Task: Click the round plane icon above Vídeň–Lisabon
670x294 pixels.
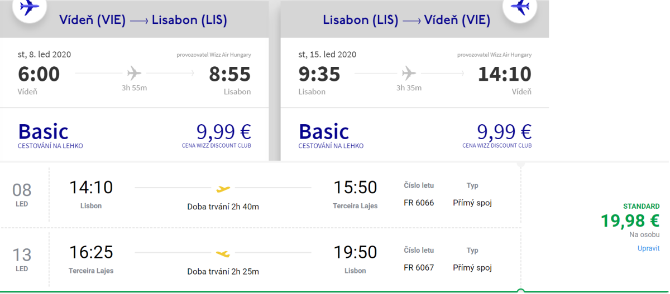Action: click(30, 8)
